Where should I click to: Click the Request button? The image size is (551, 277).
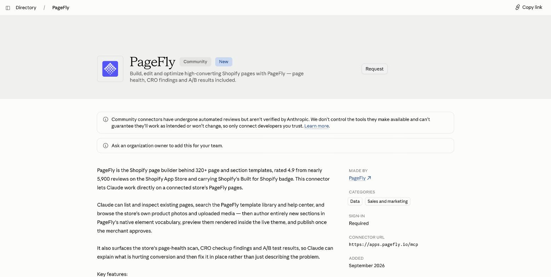pos(375,69)
